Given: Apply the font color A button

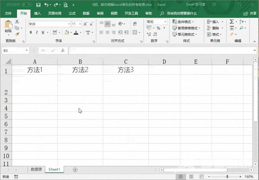Looking at the screenshot, I should click(76, 32).
